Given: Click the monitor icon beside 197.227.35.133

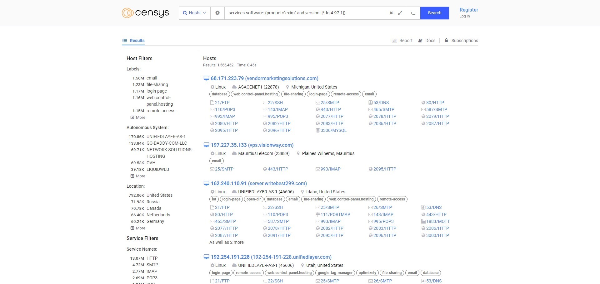Looking at the screenshot, I should (x=206, y=145).
